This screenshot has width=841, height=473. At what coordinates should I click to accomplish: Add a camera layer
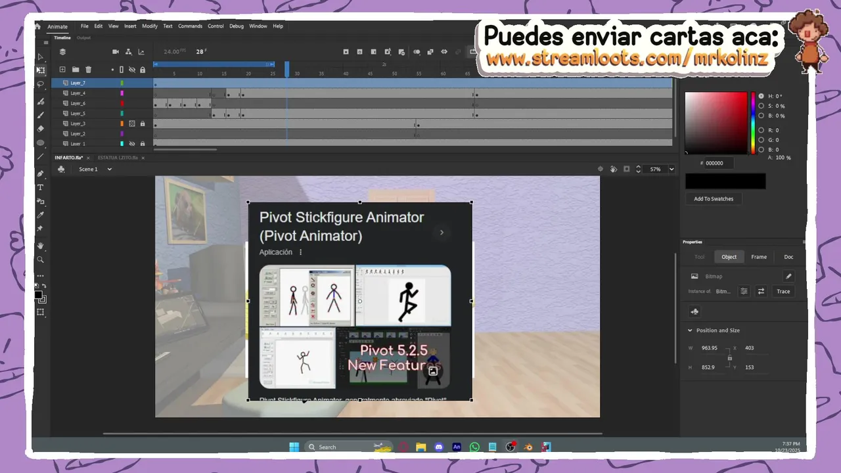[116, 52]
